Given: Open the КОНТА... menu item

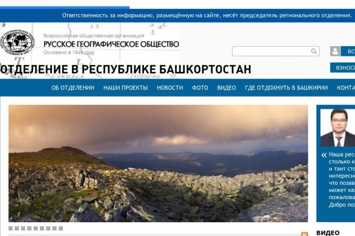Looking at the screenshot, I should coord(346,87).
